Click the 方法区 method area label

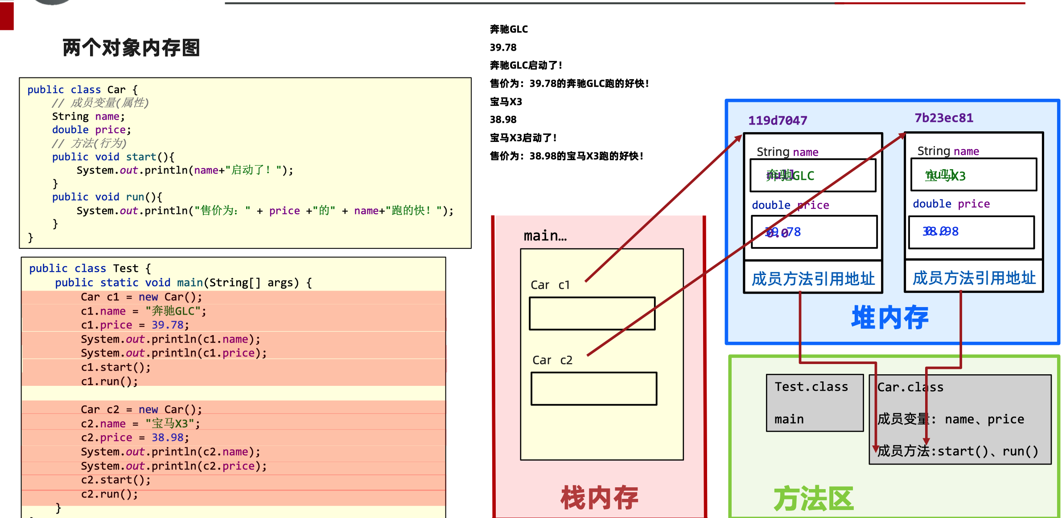[x=813, y=499]
